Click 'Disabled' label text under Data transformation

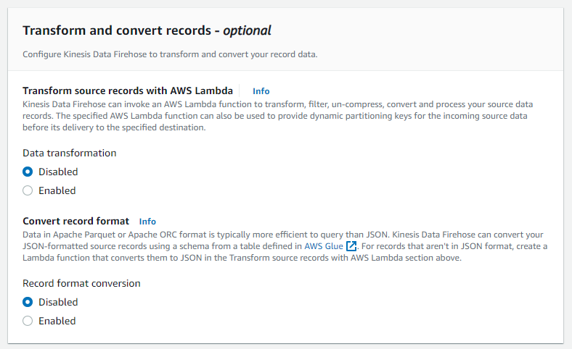58,172
